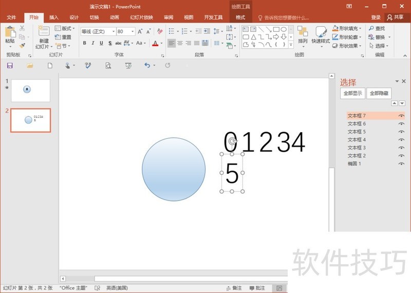Click the red font color swatch button
Image resolution: width=411 pixels, height=293 pixels.
tap(156, 43)
